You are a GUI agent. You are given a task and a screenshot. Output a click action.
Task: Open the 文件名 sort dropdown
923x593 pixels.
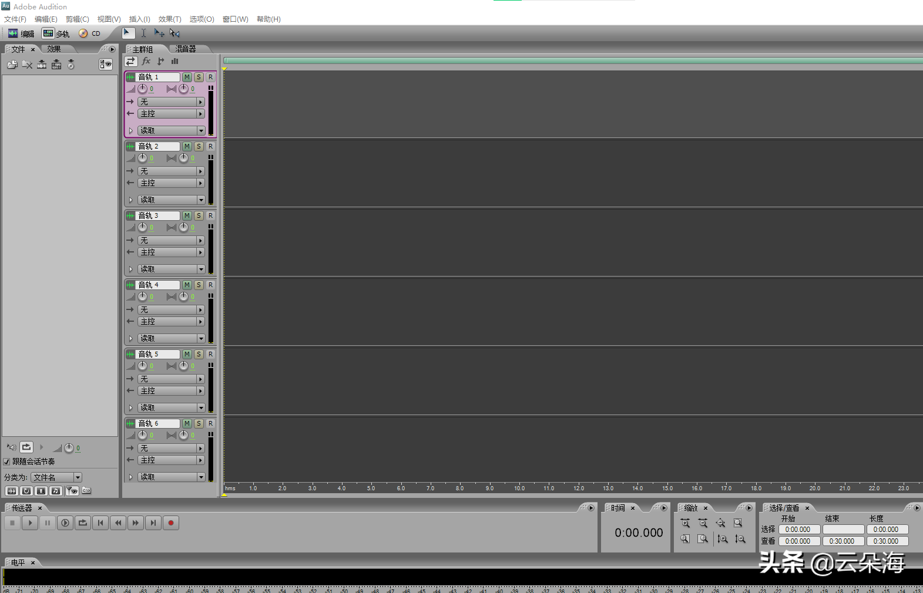78,477
